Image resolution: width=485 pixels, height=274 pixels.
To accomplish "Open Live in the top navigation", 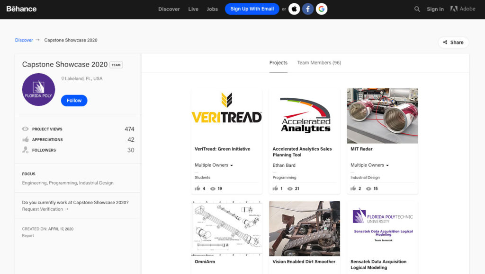I will [193, 9].
